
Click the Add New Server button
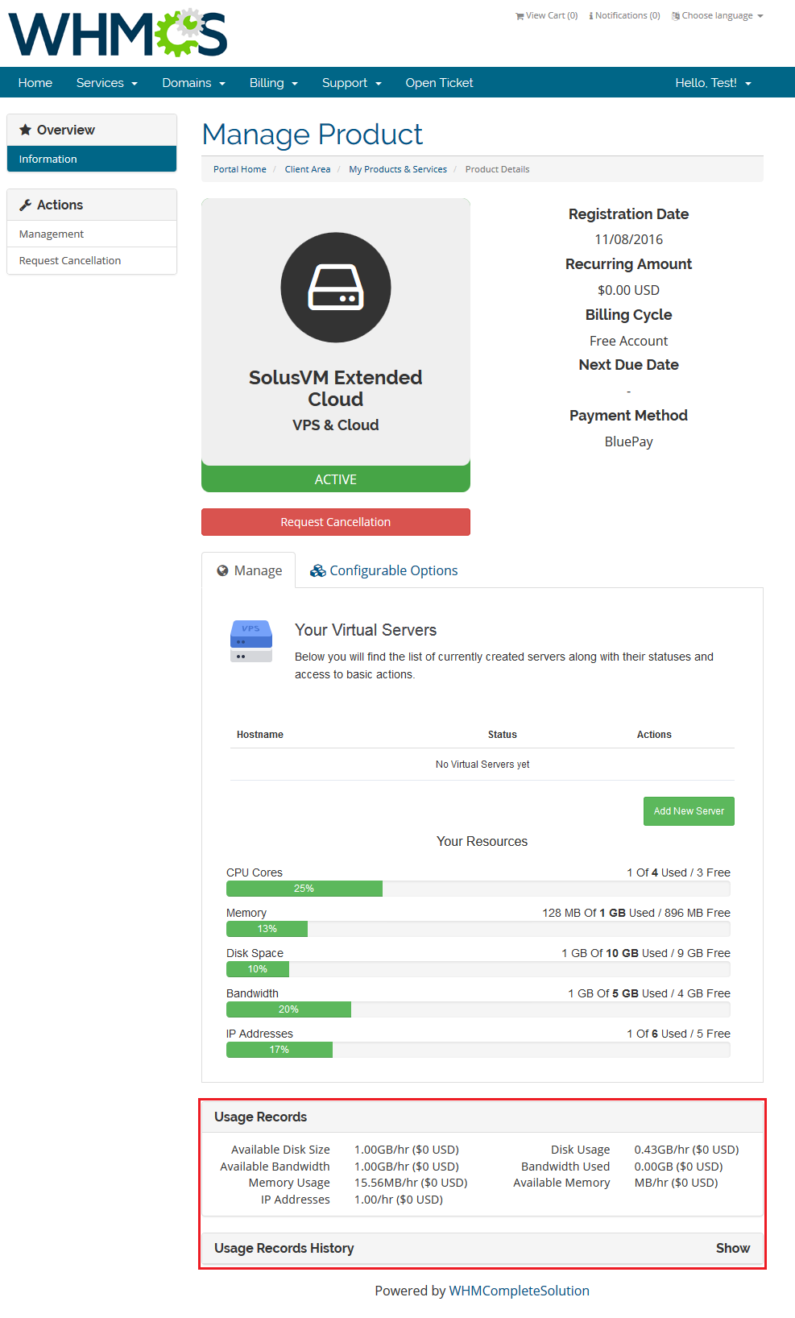point(689,811)
